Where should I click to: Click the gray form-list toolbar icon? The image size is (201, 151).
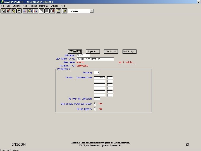(41, 11)
